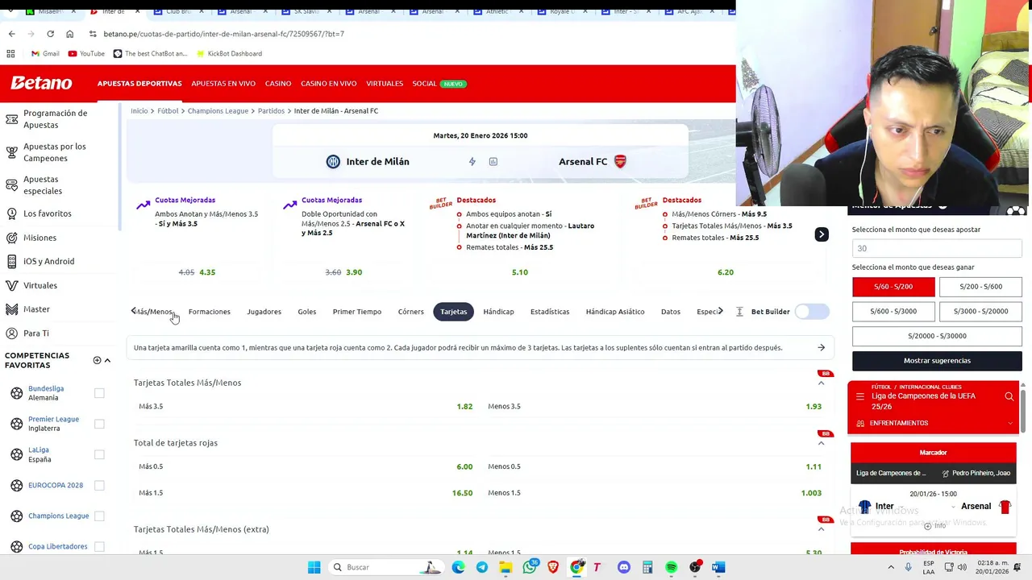Collapse Total de tarjetas rojas market

821,443
